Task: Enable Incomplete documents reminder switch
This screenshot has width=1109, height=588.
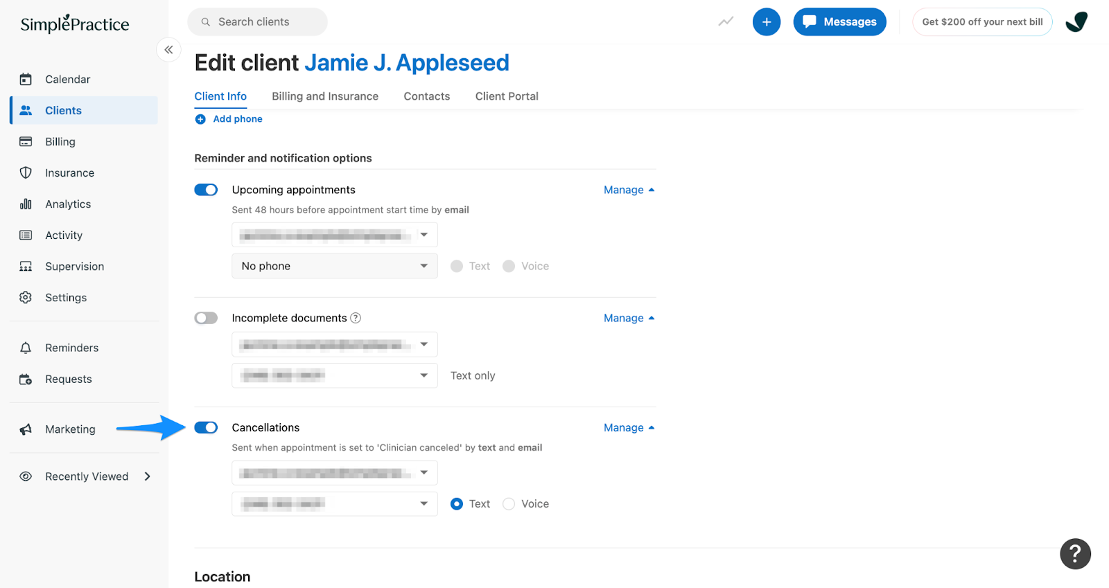Action: (x=206, y=318)
